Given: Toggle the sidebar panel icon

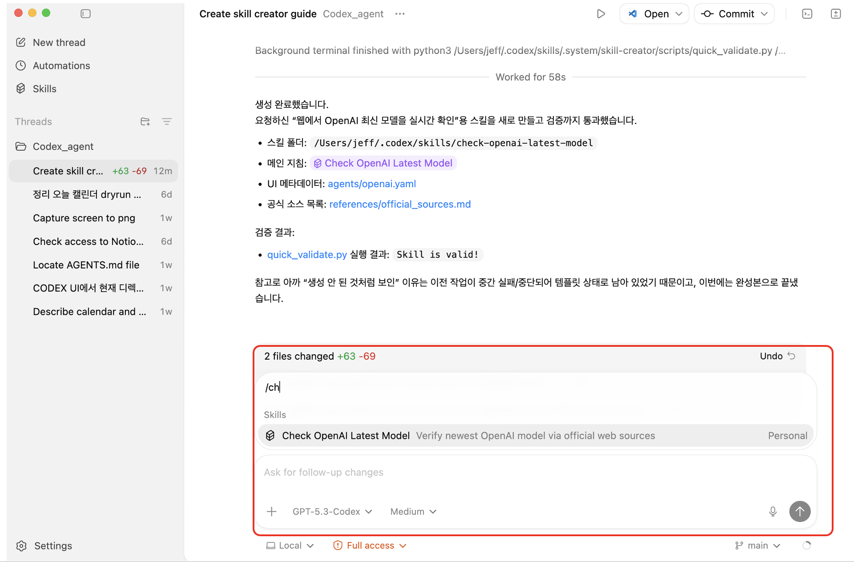Looking at the screenshot, I should coord(85,14).
